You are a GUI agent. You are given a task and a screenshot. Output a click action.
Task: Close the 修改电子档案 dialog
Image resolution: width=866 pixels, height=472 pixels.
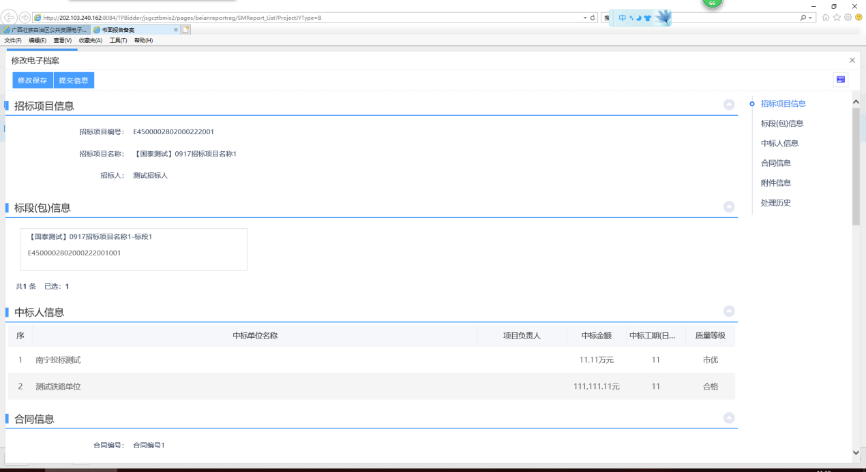click(x=852, y=61)
